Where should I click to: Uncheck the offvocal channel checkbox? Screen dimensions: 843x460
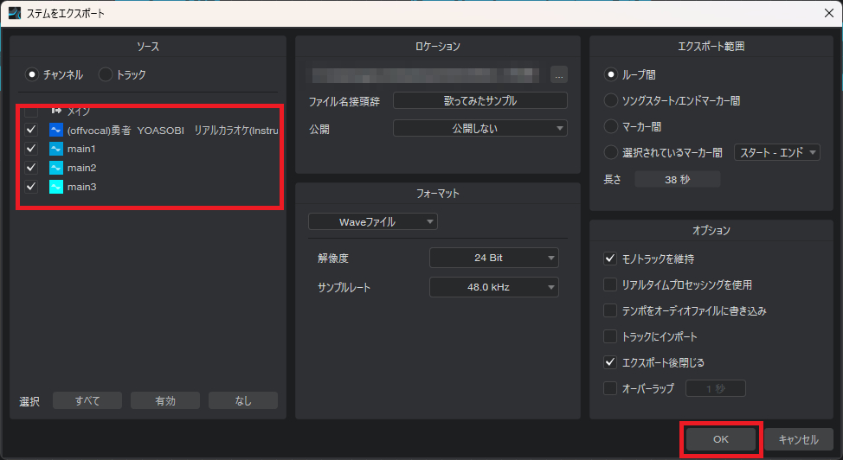point(31,130)
